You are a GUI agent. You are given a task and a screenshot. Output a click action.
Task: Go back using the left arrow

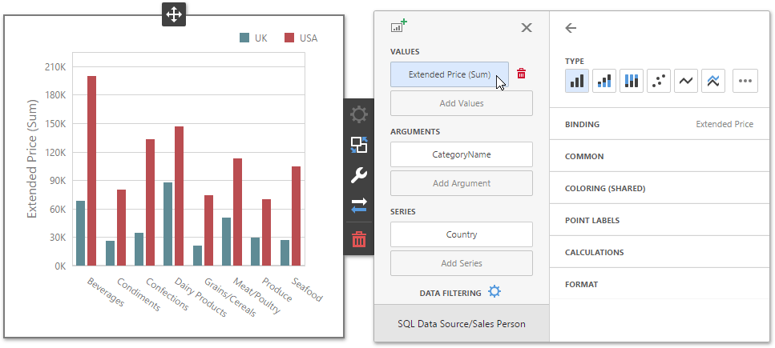(x=571, y=28)
